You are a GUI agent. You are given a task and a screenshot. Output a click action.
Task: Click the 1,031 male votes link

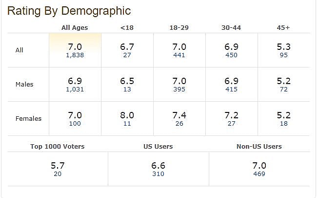pos(75,89)
